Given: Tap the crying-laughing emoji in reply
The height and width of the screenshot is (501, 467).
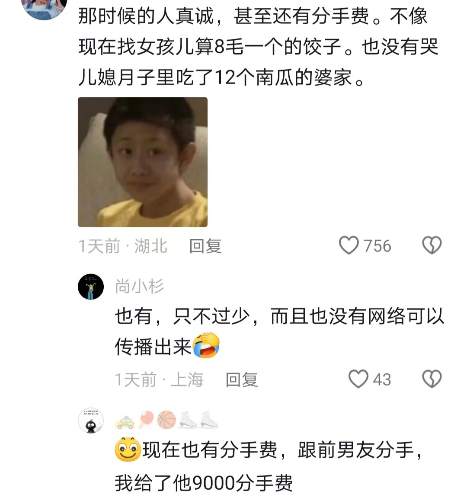Looking at the screenshot, I should pos(206,345).
